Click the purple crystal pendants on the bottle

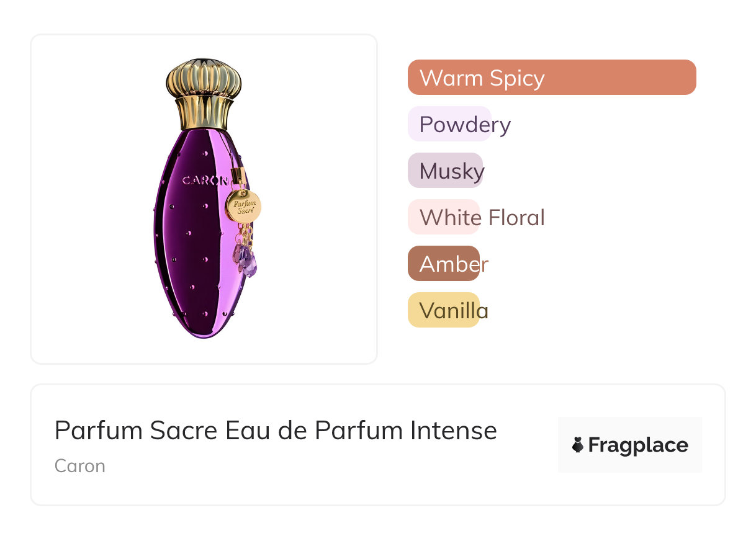(245, 258)
